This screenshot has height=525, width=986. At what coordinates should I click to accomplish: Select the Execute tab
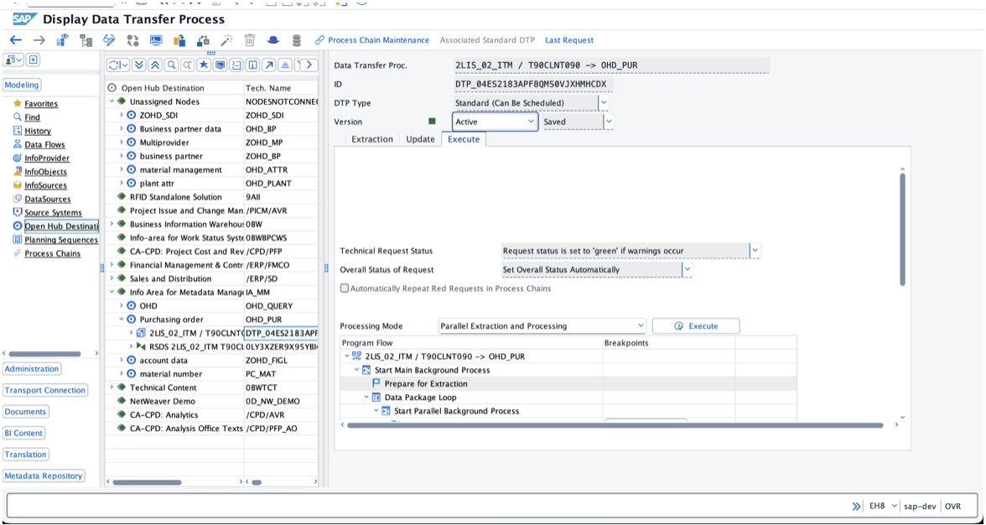point(464,139)
